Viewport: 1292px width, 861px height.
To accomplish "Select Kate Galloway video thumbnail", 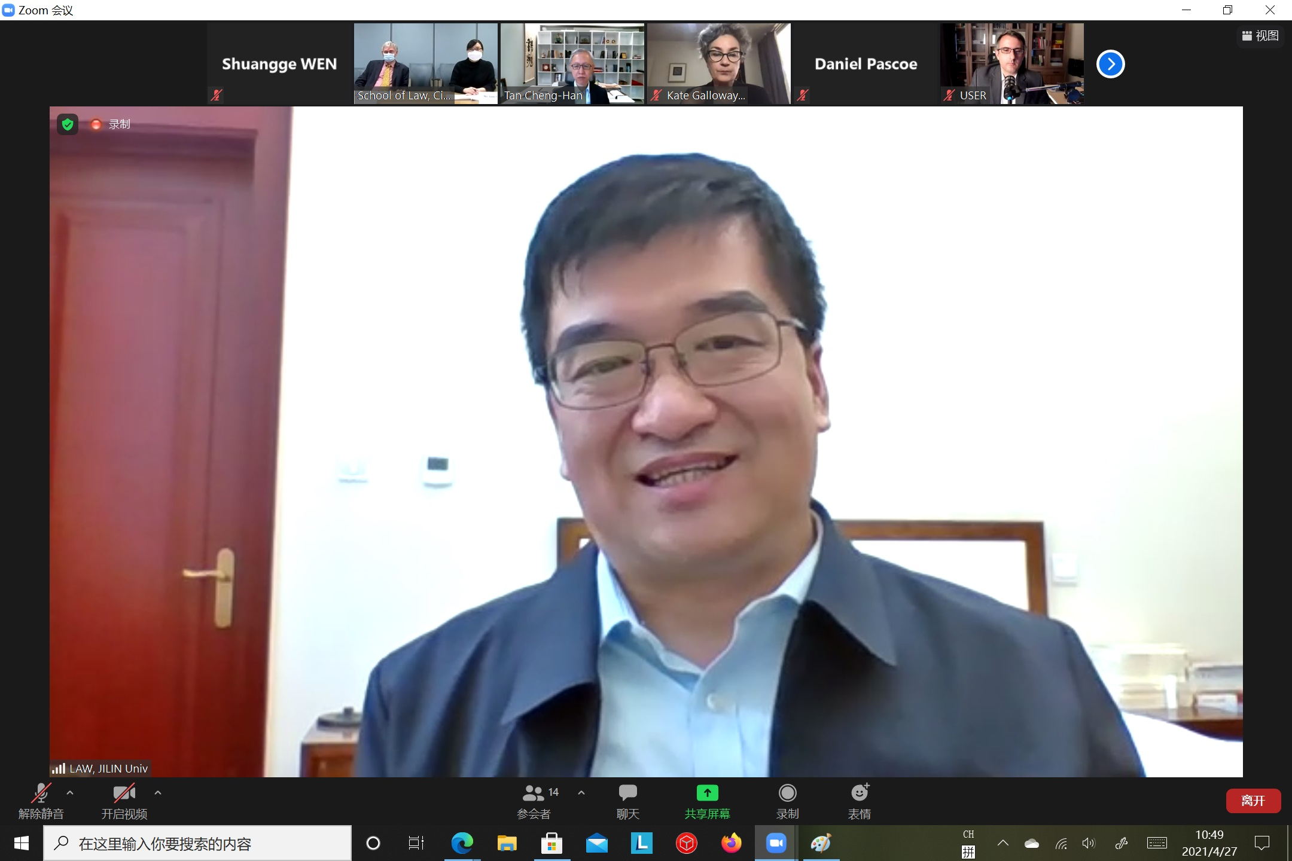I will click(x=718, y=64).
